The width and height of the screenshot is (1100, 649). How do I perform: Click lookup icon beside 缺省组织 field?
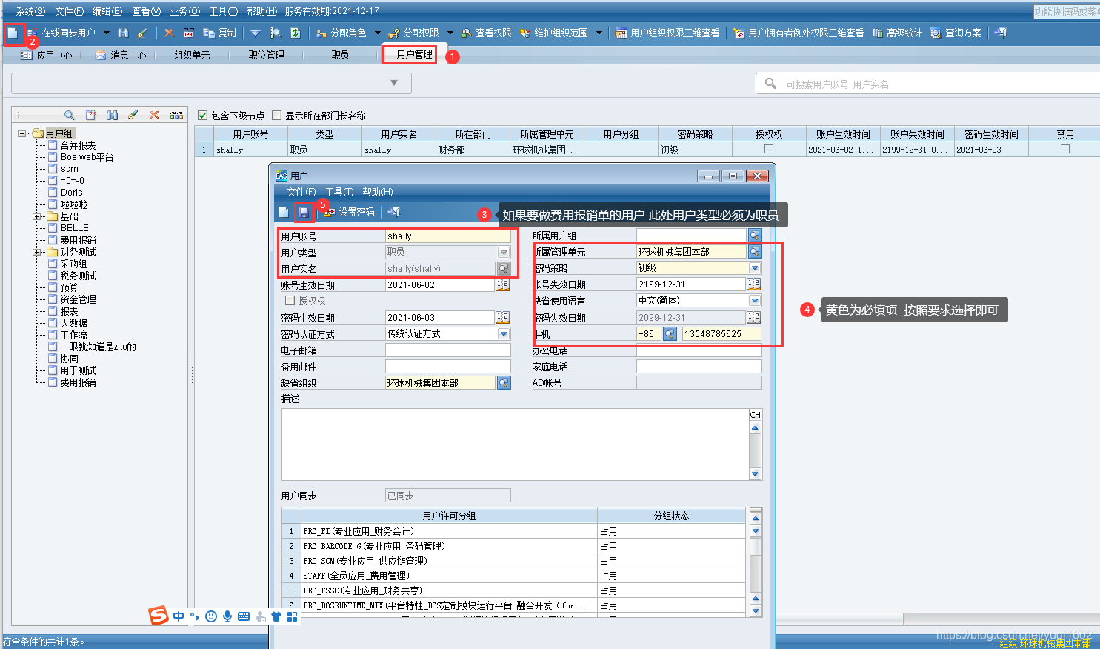[503, 383]
